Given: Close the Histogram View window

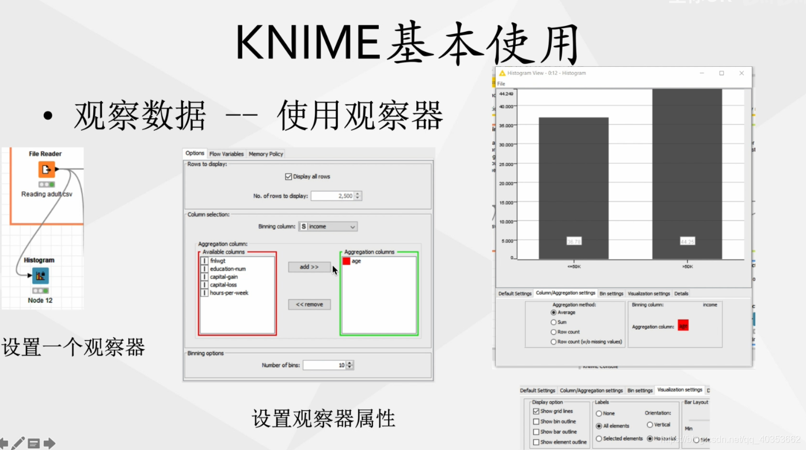Looking at the screenshot, I should 742,73.
